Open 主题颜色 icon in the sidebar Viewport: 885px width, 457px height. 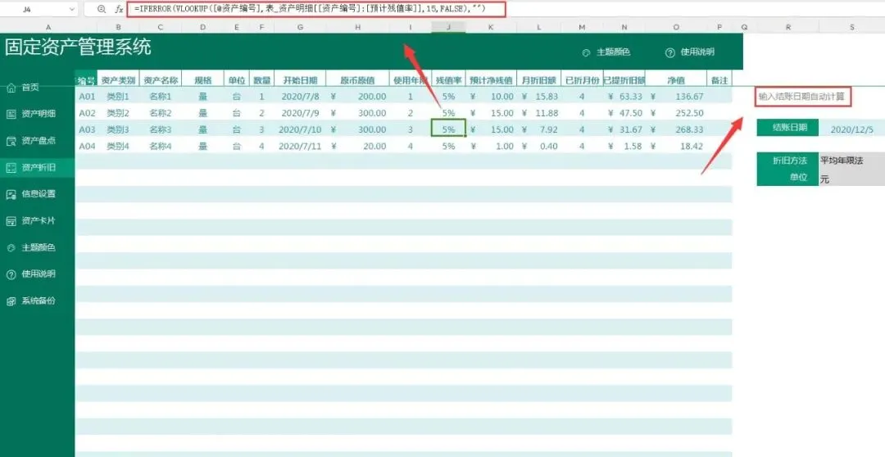11,247
